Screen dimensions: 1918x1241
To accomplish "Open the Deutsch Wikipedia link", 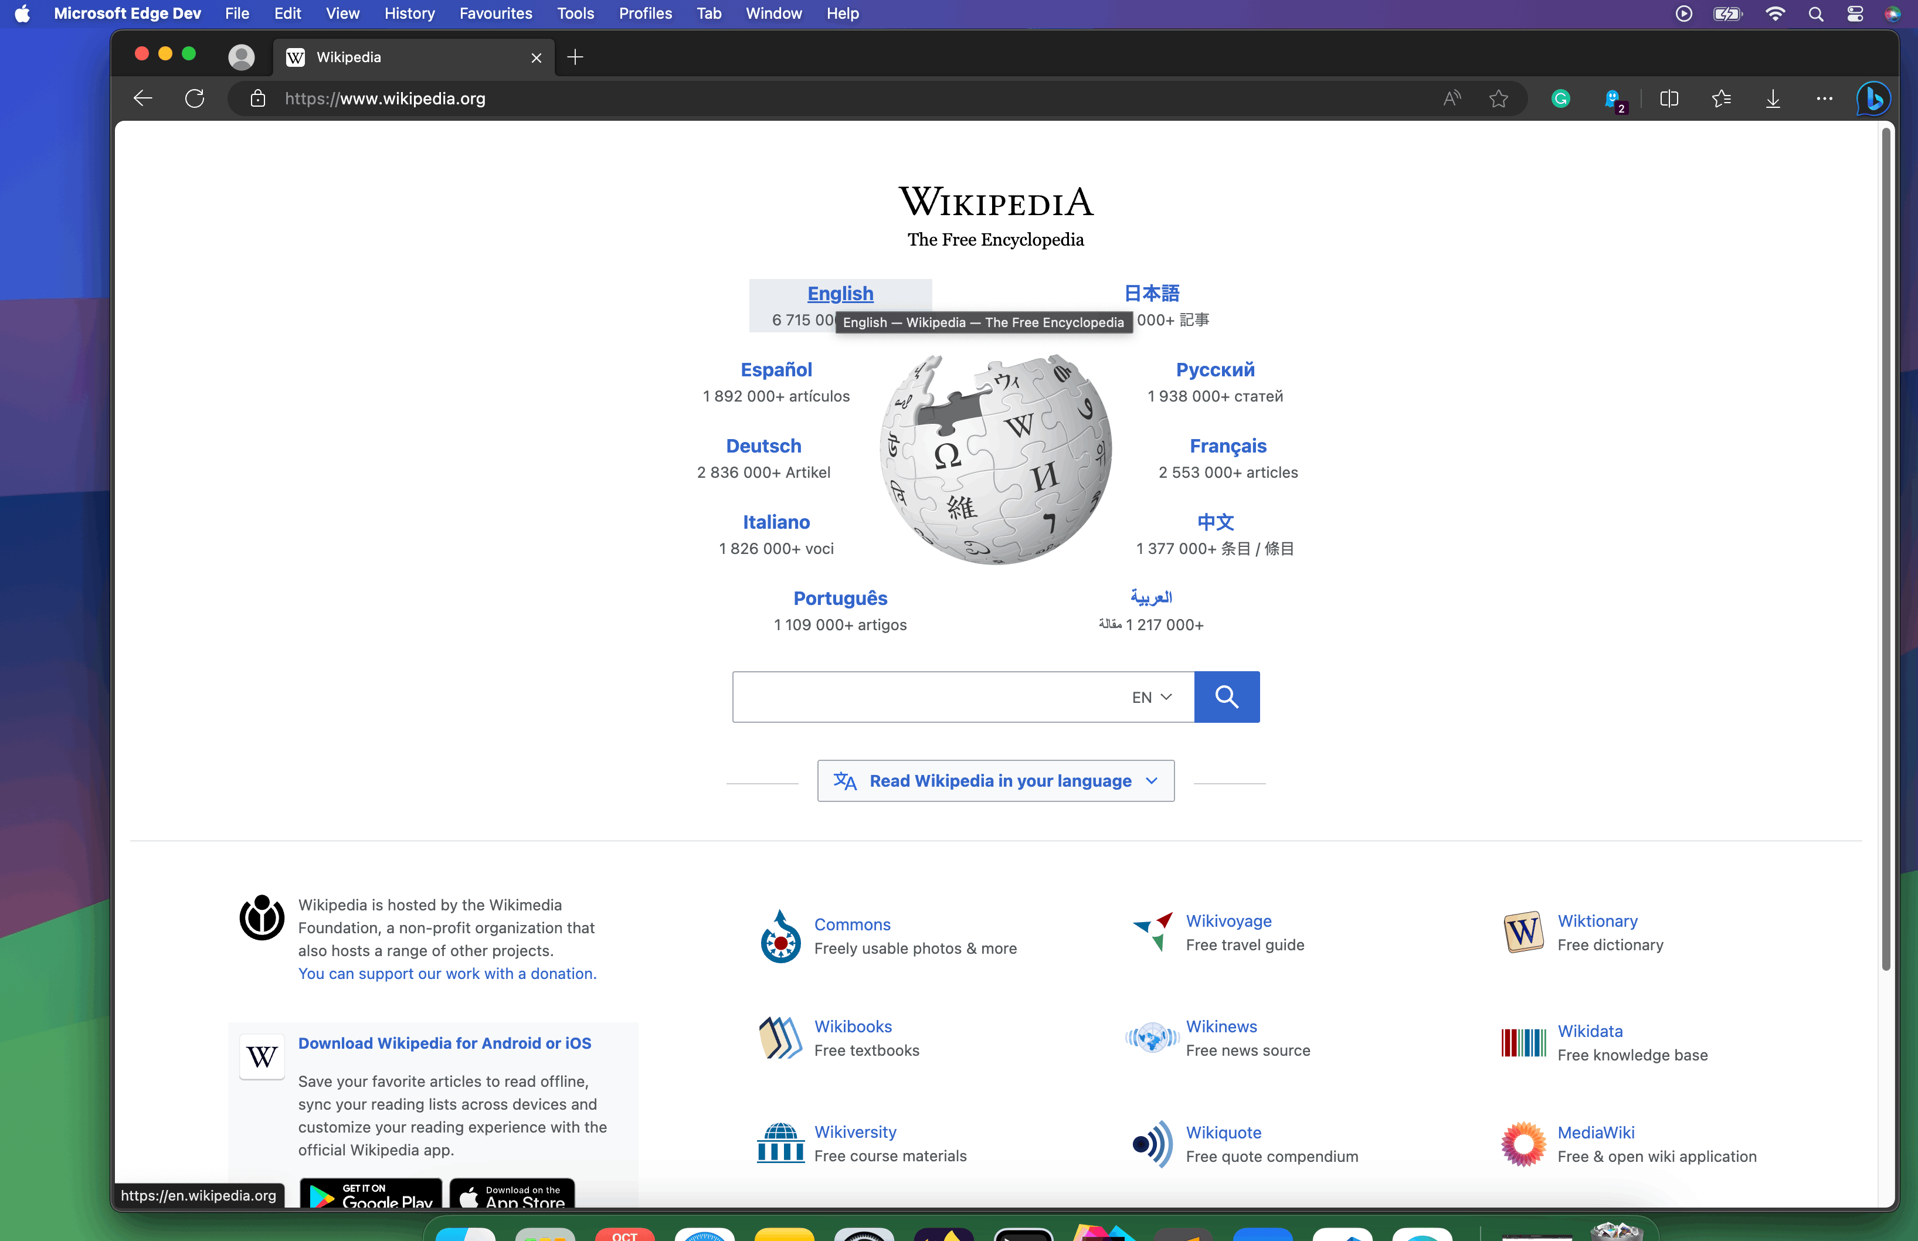I will point(763,446).
